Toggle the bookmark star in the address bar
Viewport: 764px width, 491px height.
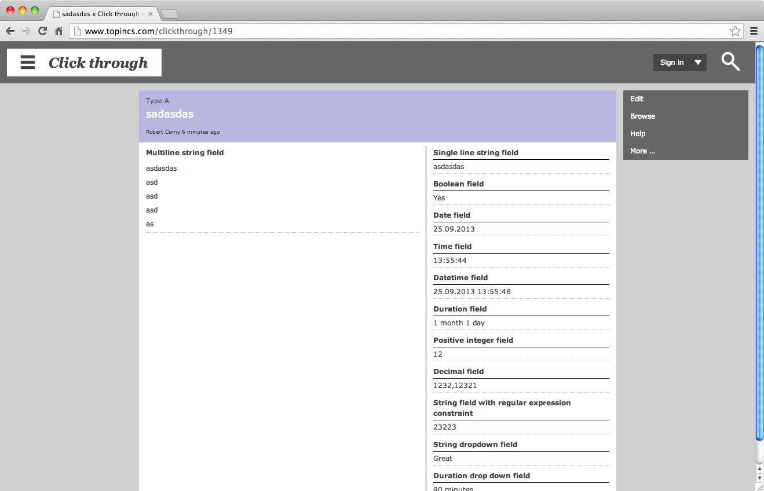tap(734, 31)
